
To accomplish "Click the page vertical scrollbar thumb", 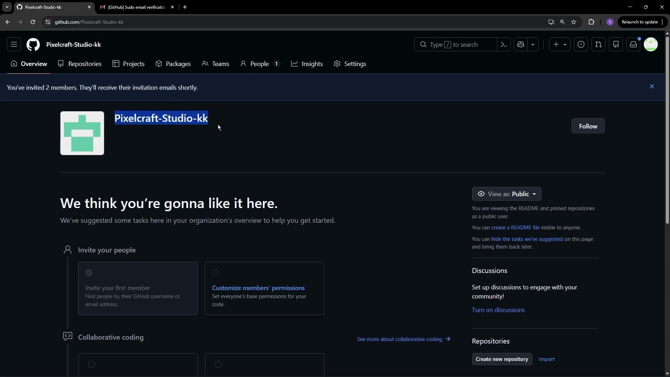I will tap(667, 130).
